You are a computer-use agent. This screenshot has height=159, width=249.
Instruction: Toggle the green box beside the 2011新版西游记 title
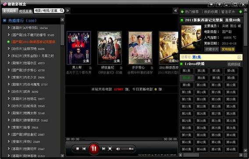point(182,20)
